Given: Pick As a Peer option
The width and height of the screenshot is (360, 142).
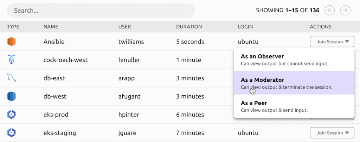Looking at the screenshot, I should 294,106.
